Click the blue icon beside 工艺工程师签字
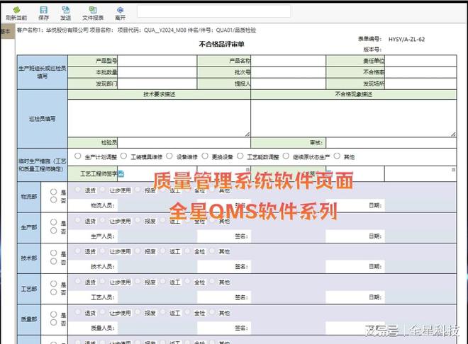 point(121,173)
